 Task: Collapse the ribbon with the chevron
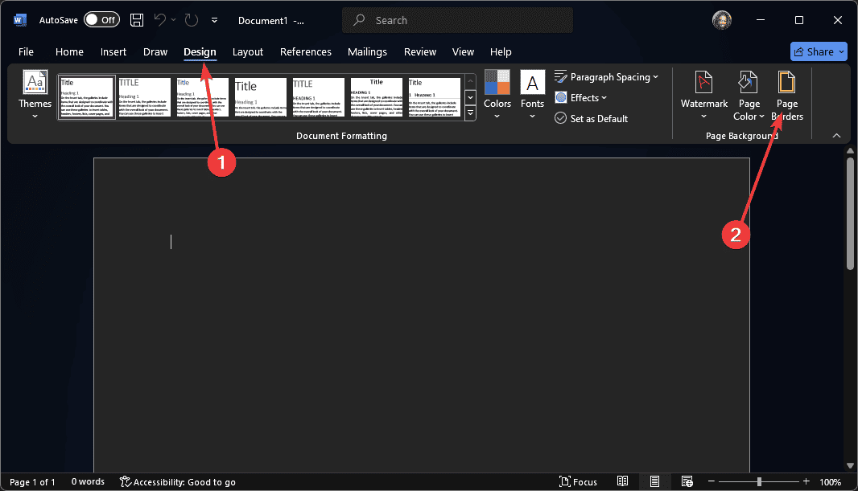[x=836, y=136]
